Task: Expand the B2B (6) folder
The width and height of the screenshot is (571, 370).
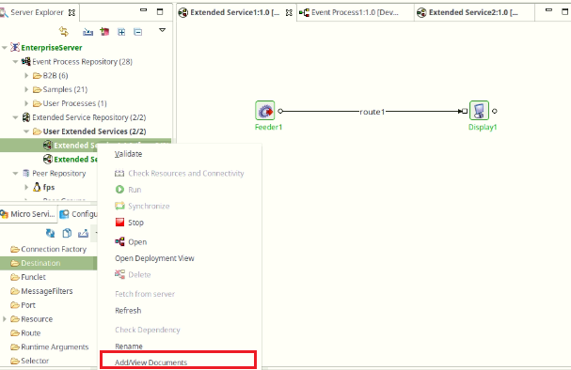Action: (x=26, y=76)
